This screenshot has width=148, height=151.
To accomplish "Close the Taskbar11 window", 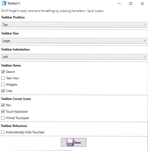I will 142,4.
